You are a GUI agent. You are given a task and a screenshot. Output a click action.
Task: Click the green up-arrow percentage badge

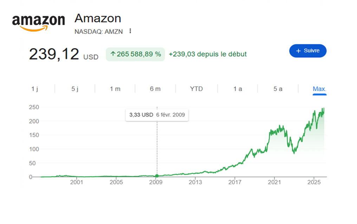[135, 54]
